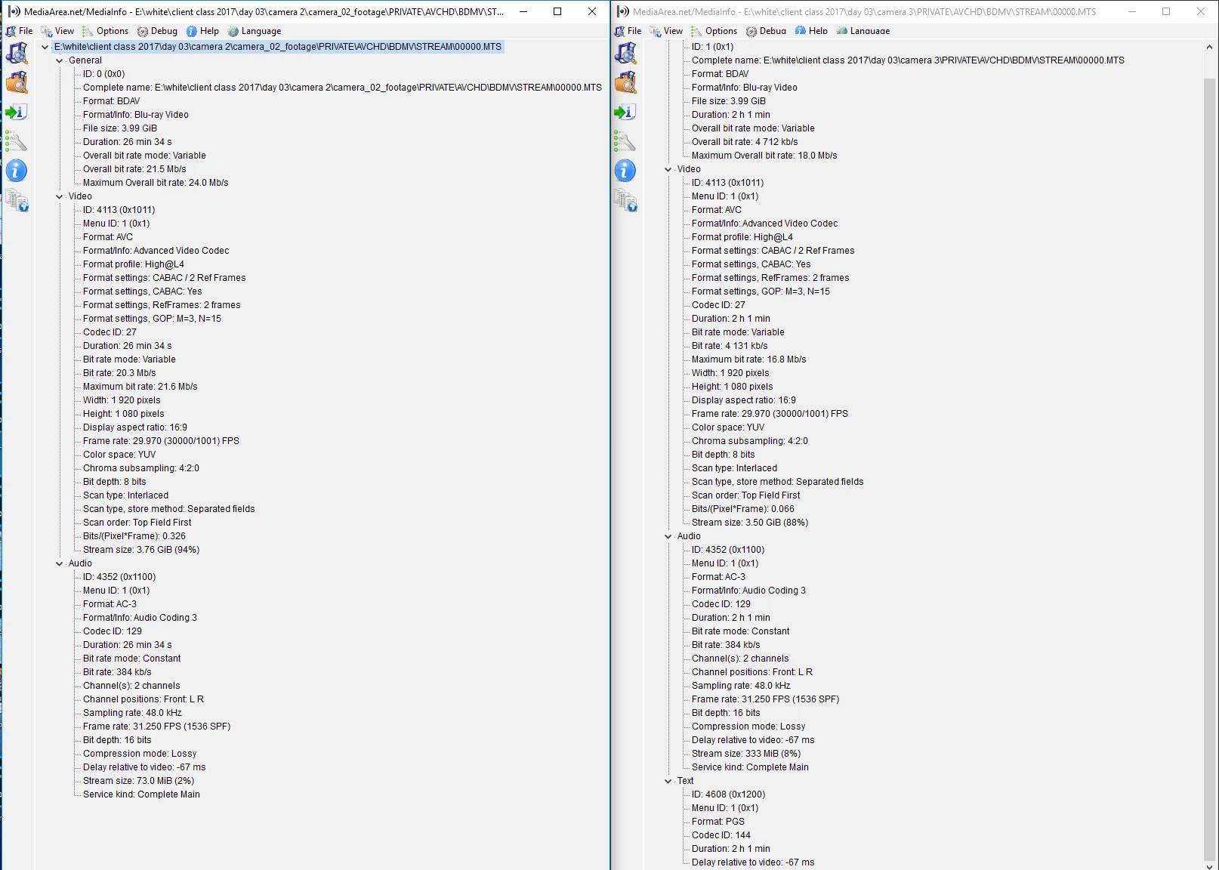1219x870 pixels.
Task: Select 'Maximum Overall bit rate: 18.0 Mb/s' row
Action: click(764, 156)
